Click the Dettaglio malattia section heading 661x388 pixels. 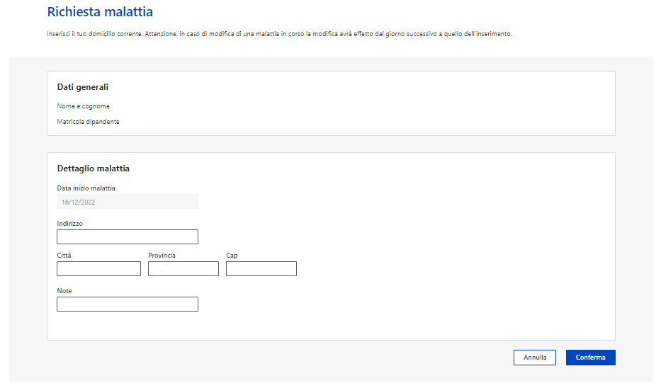click(93, 169)
